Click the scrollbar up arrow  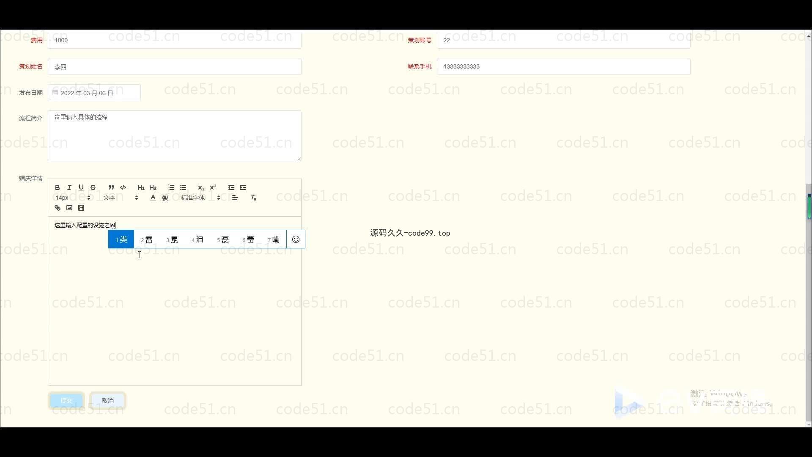(x=809, y=36)
